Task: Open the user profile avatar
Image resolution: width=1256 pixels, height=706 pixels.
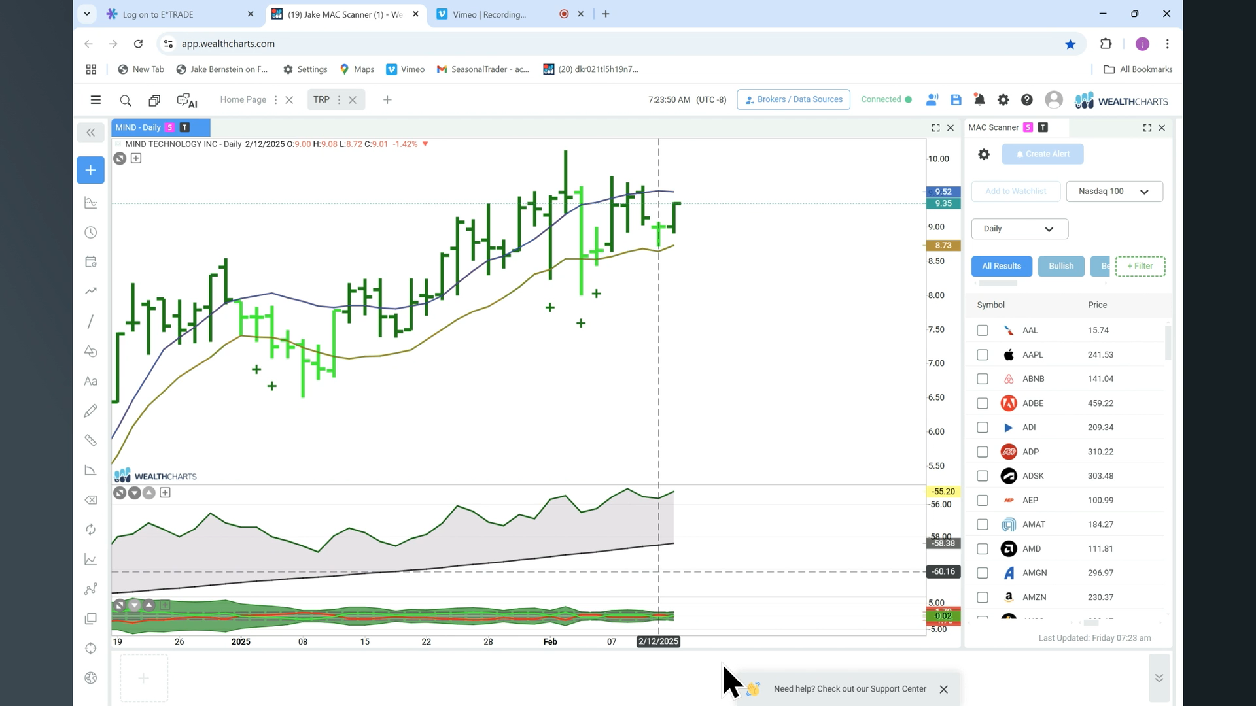Action: [1054, 100]
